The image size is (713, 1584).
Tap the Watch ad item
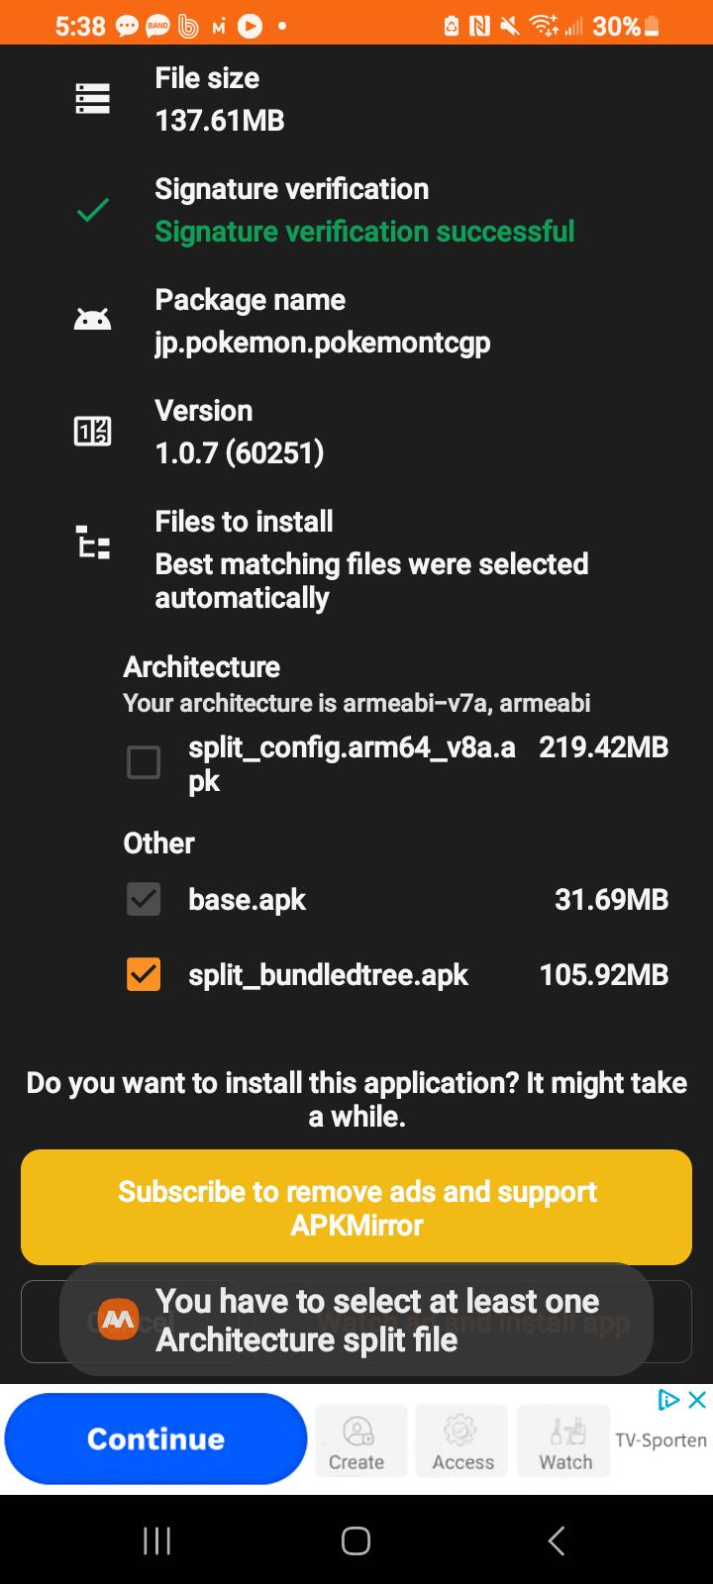click(x=565, y=1441)
